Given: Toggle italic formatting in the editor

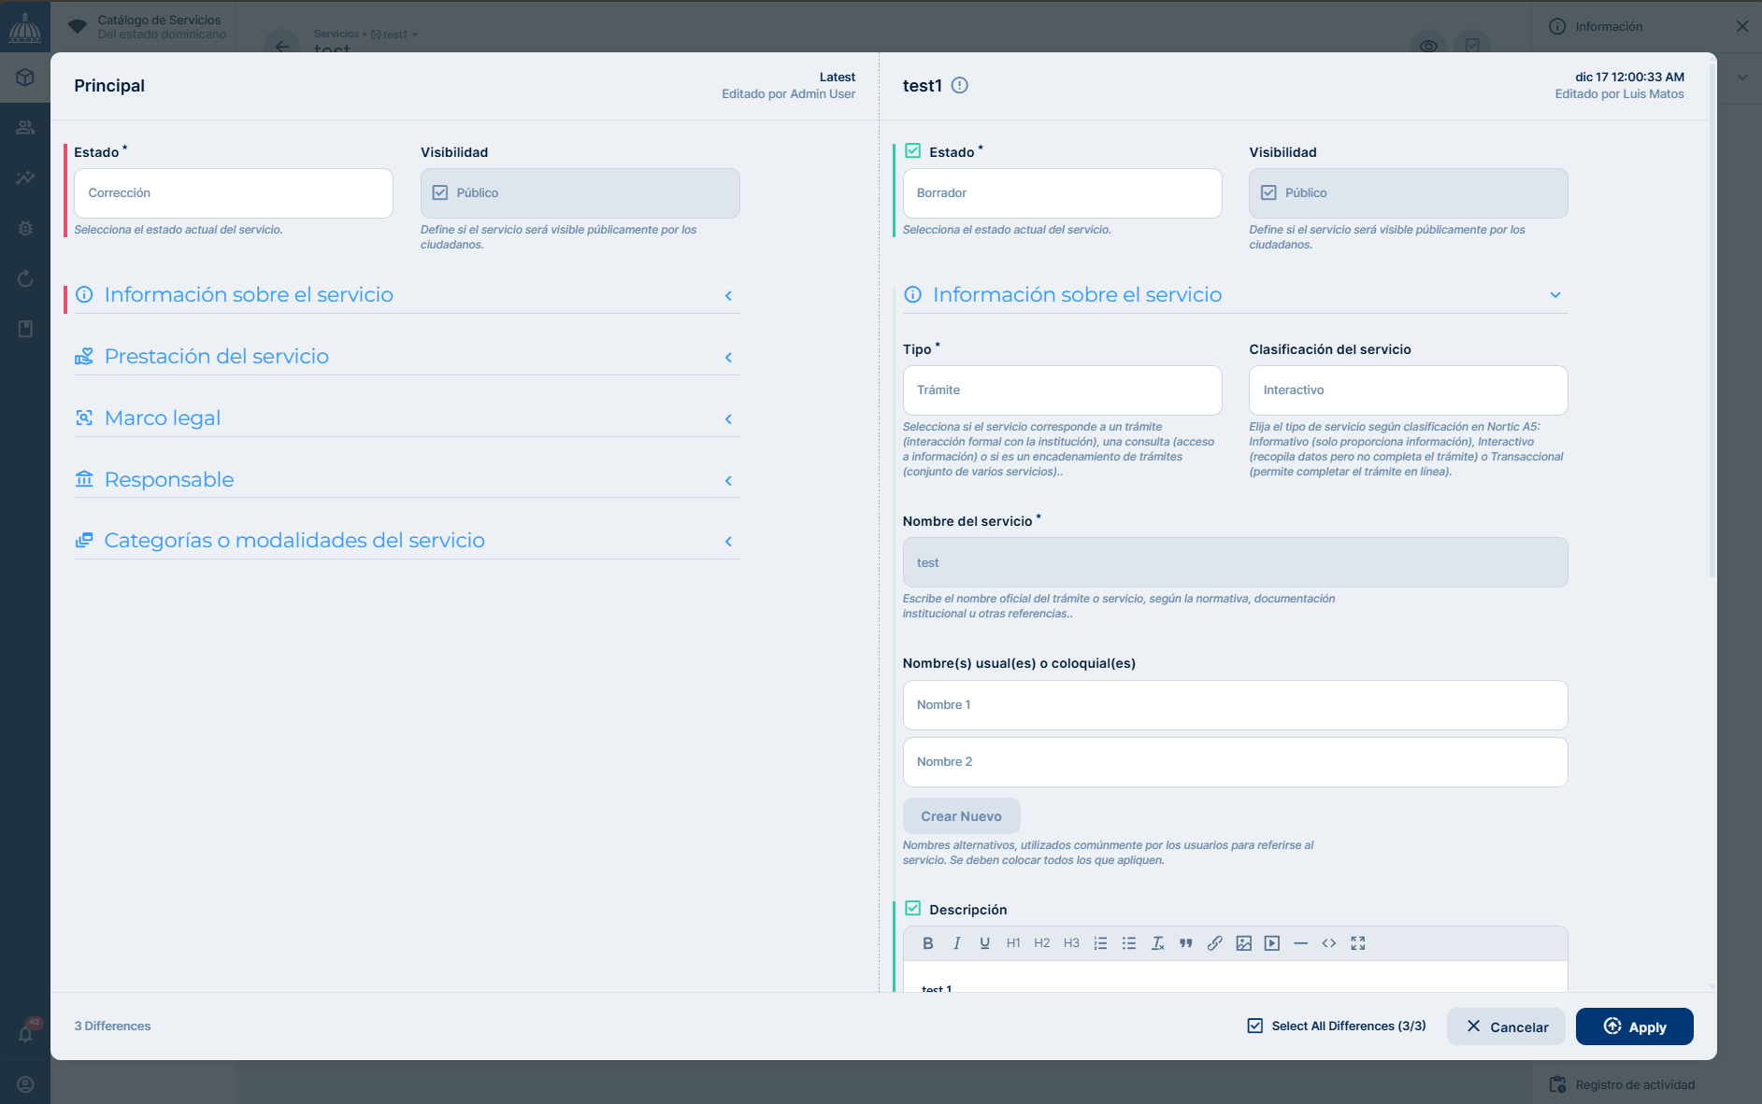Looking at the screenshot, I should (x=956, y=943).
